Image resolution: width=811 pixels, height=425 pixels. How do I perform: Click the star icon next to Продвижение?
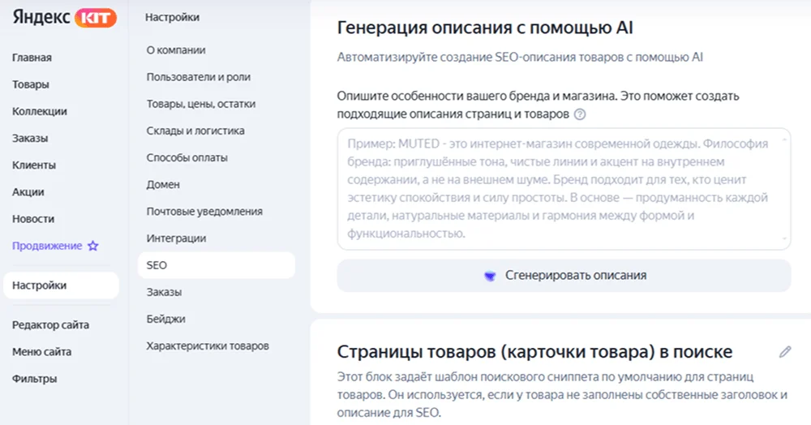pyautogui.click(x=92, y=246)
